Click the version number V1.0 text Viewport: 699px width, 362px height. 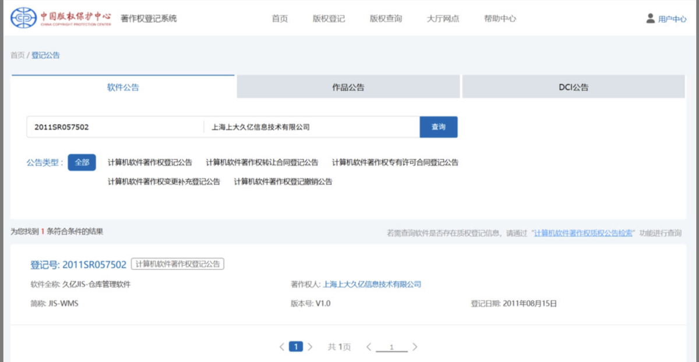click(x=323, y=303)
